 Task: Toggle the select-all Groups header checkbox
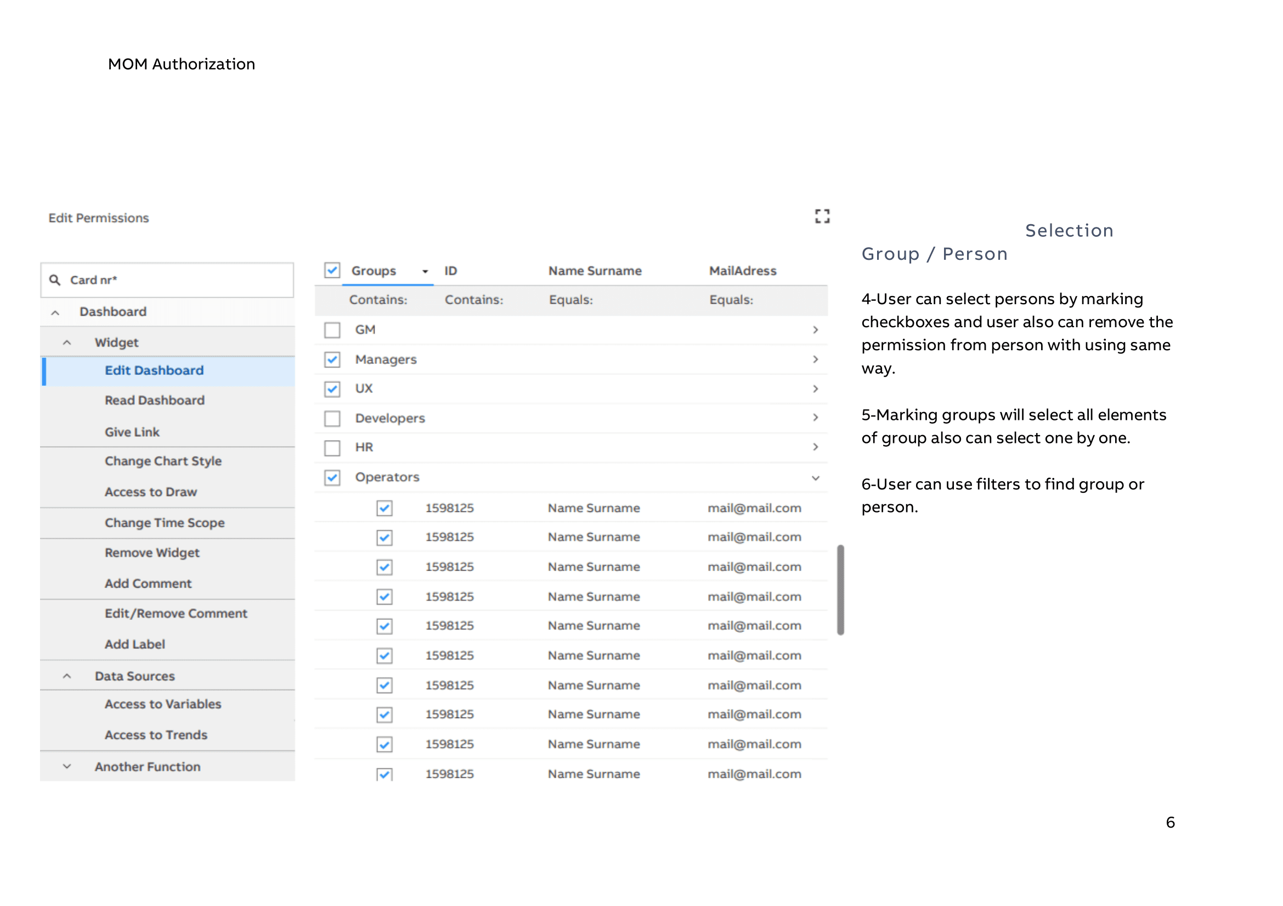coord(332,270)
